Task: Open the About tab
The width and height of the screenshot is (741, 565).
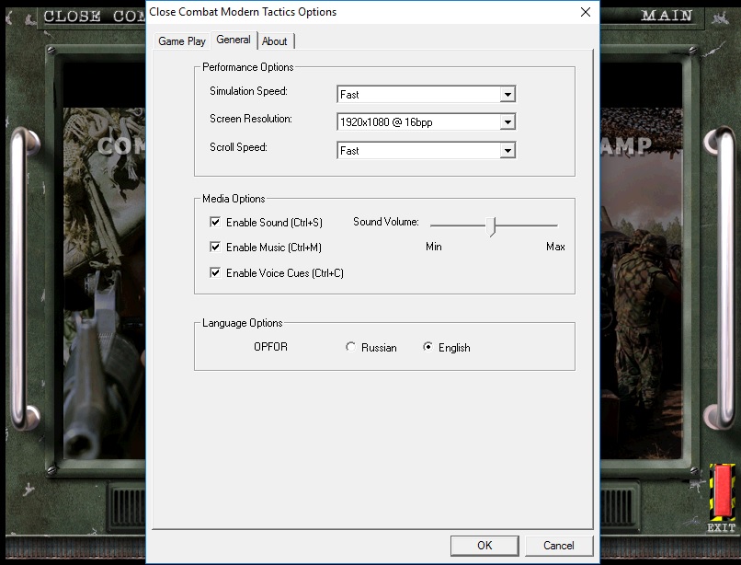Action: [275, 41]
